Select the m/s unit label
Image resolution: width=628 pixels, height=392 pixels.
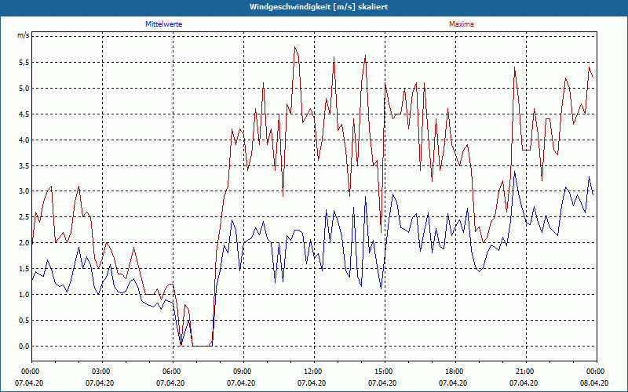tap(24, 35)
